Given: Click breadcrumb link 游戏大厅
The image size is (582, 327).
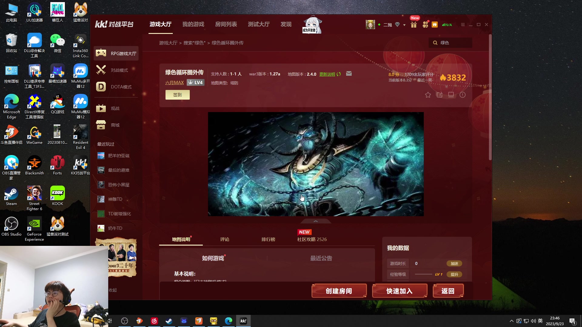Looking at the screenshot, I should coord(168,43).
